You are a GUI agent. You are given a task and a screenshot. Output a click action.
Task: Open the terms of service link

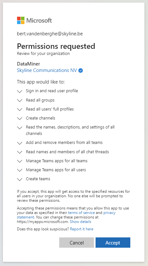click(81, 213)
